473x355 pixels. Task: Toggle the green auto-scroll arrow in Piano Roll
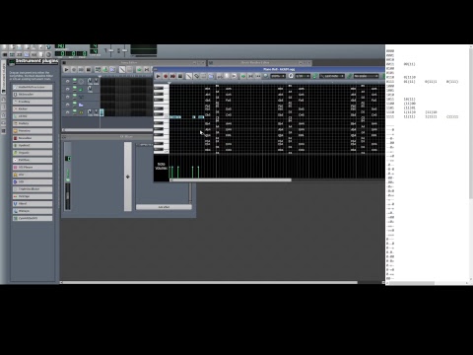tap(243, 76)
